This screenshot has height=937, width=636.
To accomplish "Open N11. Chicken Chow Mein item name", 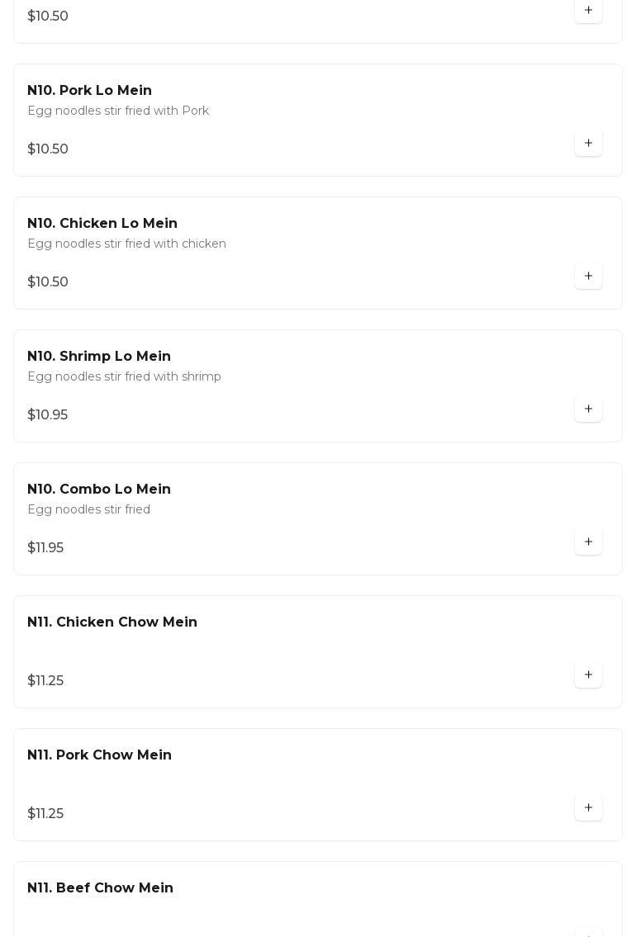I will coord(112,622).
